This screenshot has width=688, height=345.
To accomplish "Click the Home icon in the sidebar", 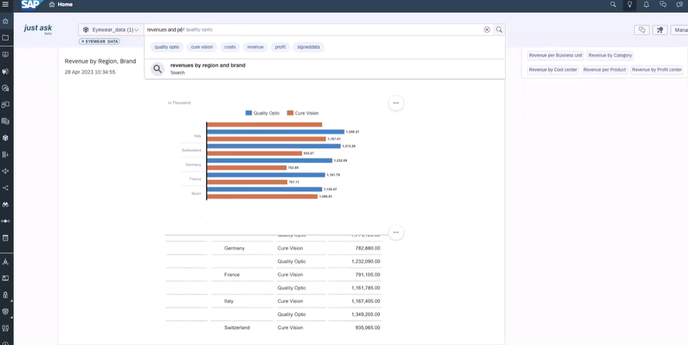I will pyautogui.click(x=5, y=21).
